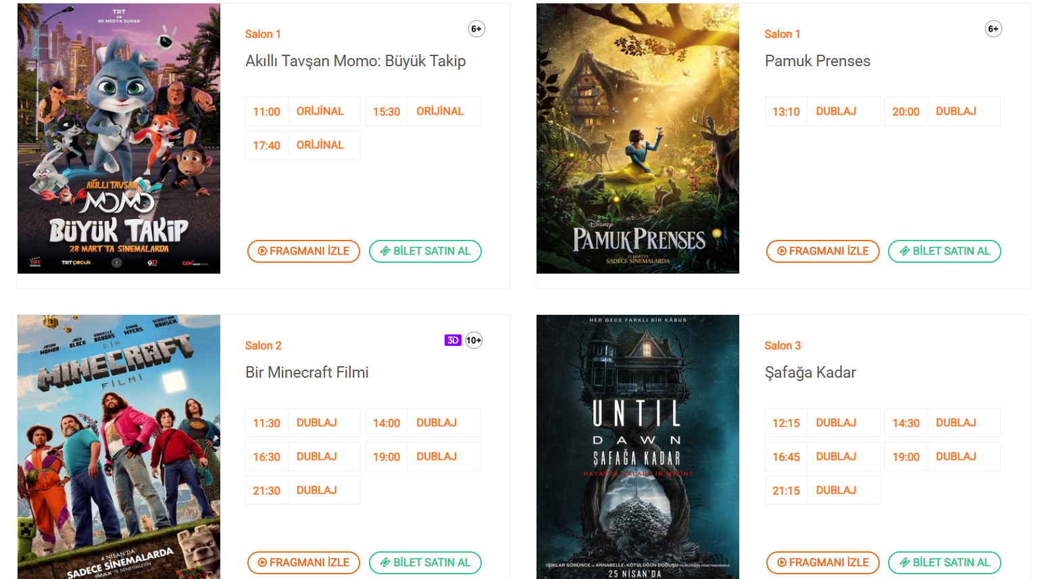Buy tickets for Pamuk Prenses
The image size is (1042, 579).
(x=944, y=251)
